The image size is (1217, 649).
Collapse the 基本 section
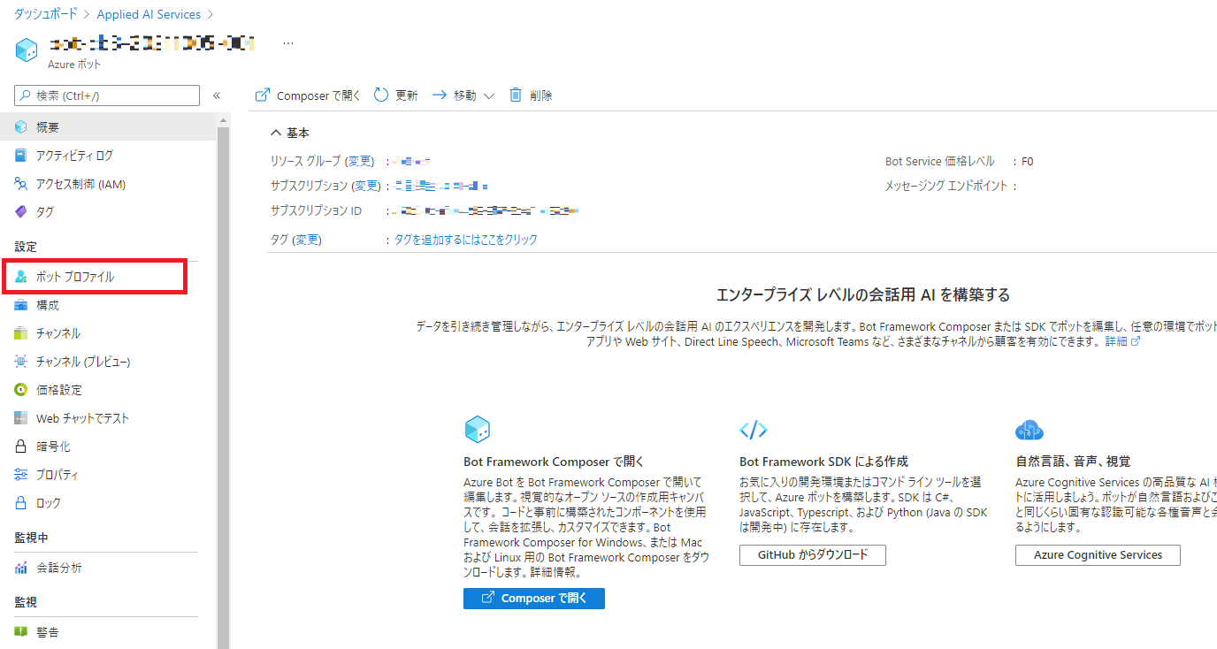click(x=275, y=133)
